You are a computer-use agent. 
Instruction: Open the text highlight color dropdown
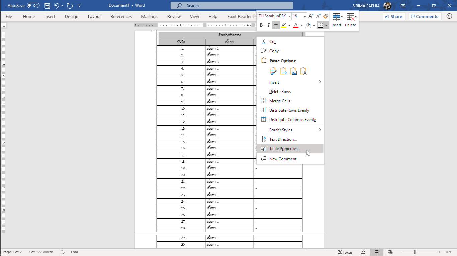pos(290,25)
